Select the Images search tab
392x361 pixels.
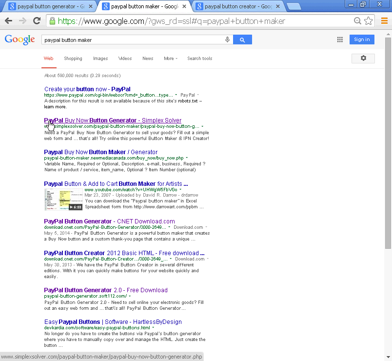[100, 58]
